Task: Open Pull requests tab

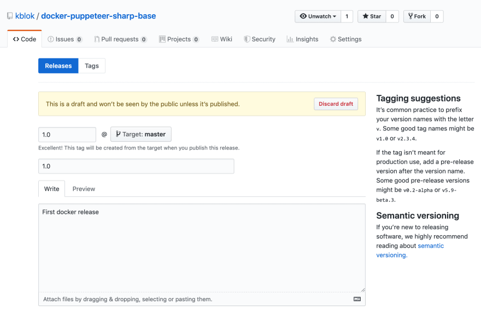Action: [120, 39]
